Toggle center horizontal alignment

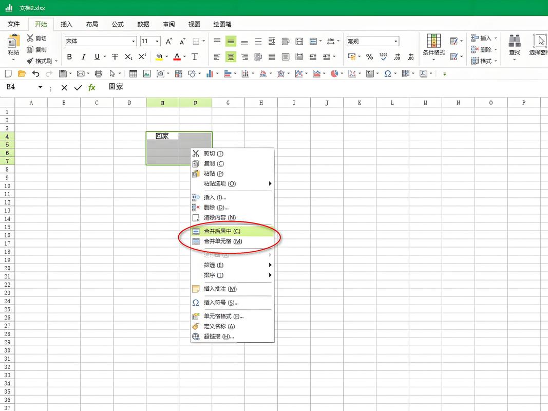231,57
